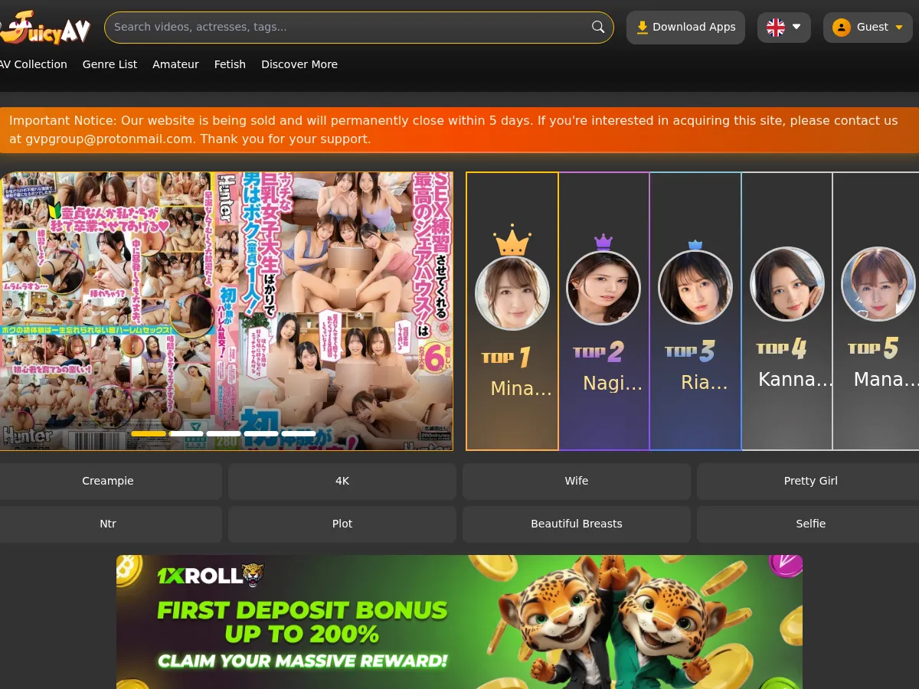Open the featured carousel cover image
Viewport: 919px width, 689px height.
coord(227,311)
